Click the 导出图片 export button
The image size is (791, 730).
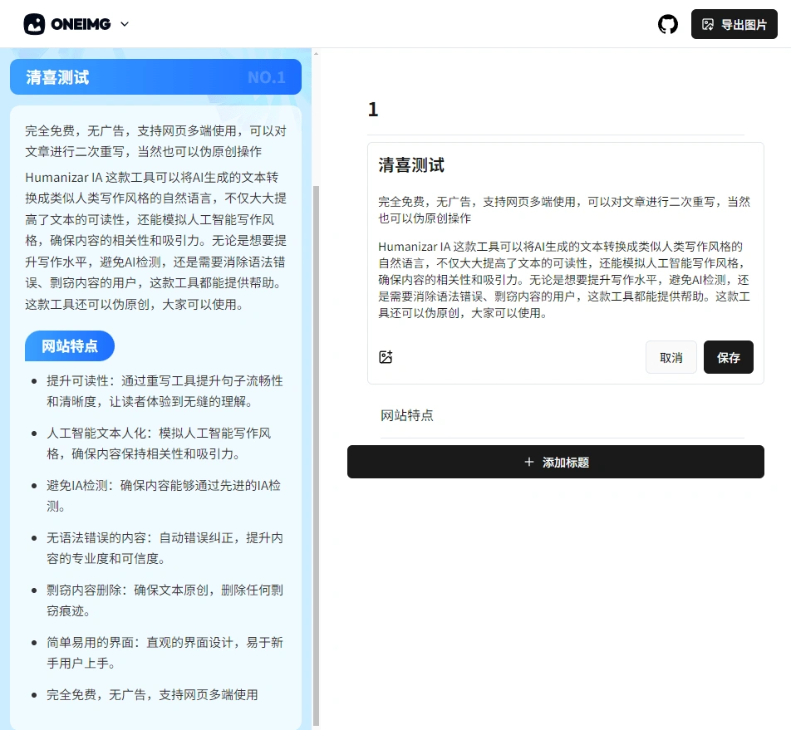tap(734, 24)
